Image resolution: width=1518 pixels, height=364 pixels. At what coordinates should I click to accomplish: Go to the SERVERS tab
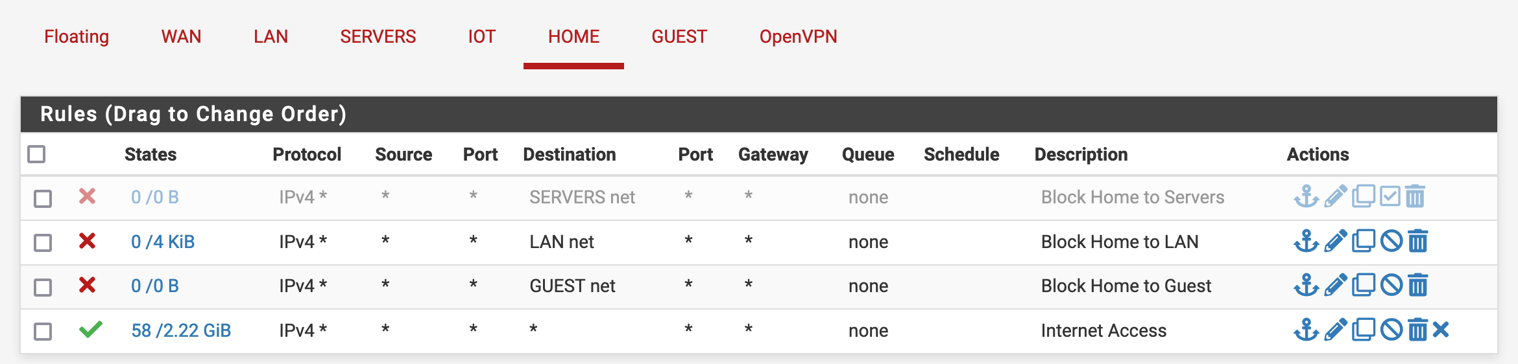coord(378,36)
